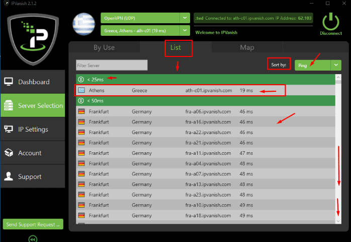Image resolution: width=351 pixels, height=242 pixels.
Task: Click the German flag beside fra-a06
Action: 81,111
